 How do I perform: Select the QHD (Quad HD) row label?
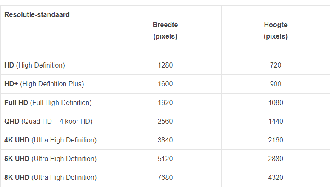pyautogui.click(x=48, y=122)
